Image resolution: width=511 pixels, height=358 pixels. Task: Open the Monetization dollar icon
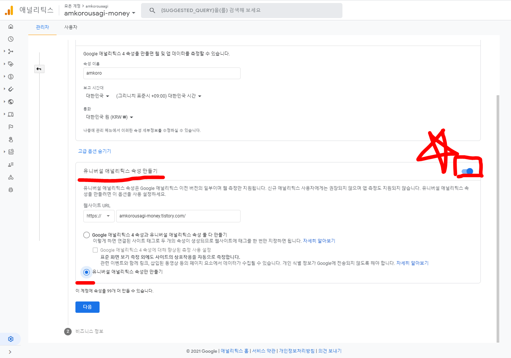click(x=11, y=76)
